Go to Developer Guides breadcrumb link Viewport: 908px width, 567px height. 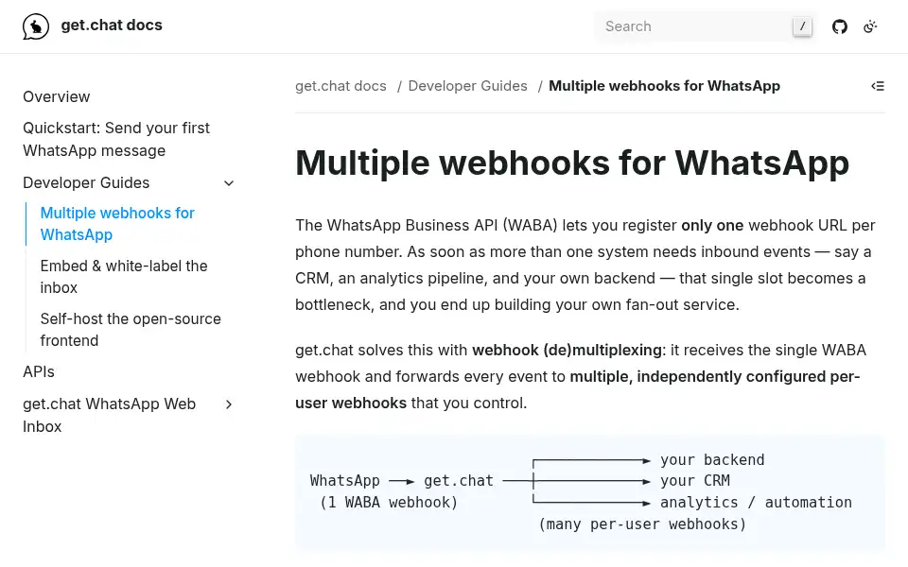(468, 86)
